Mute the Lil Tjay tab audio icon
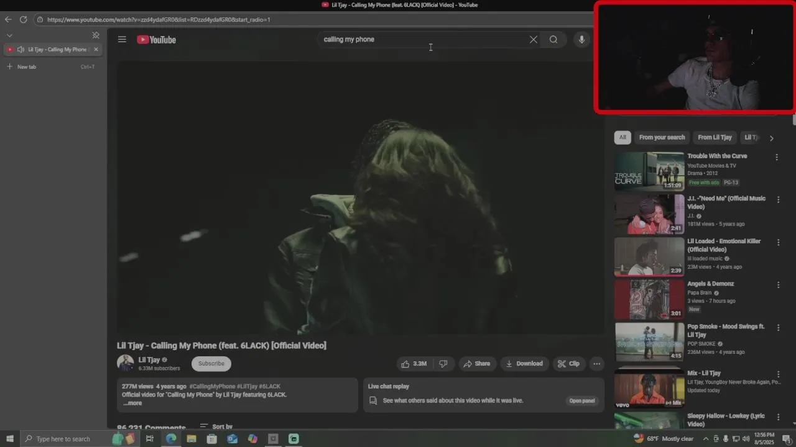The width and height of the screenshot is (796, 447). coord(21,49)
